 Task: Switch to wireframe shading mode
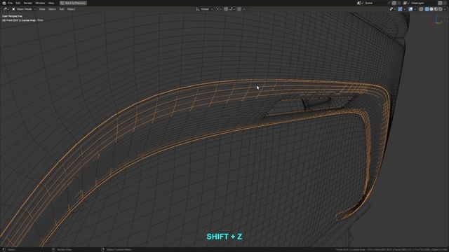click(x=427, y=9)
